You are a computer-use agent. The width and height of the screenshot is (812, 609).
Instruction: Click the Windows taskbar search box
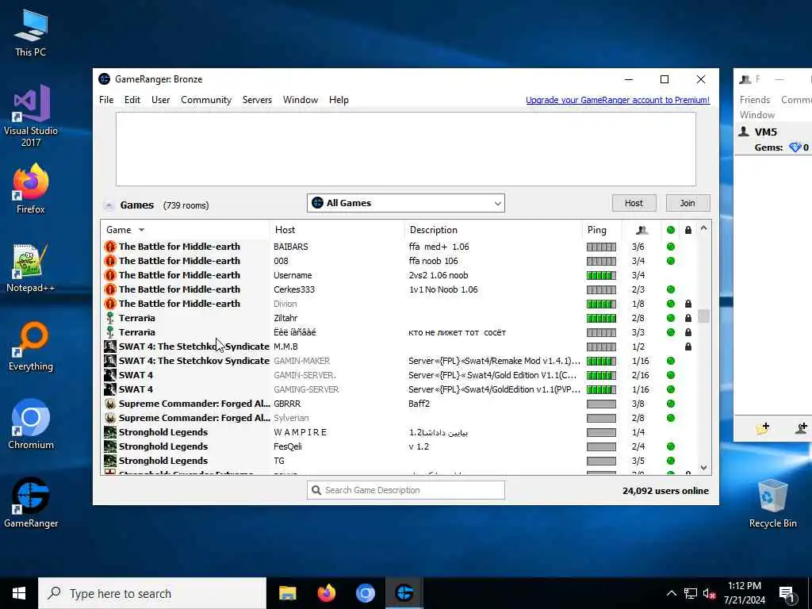(x=152, y=593)
